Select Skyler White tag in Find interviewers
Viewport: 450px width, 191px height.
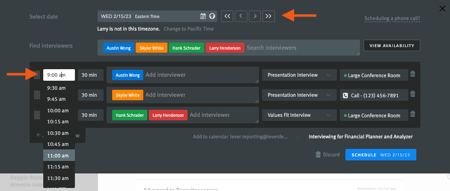[151, 48]
